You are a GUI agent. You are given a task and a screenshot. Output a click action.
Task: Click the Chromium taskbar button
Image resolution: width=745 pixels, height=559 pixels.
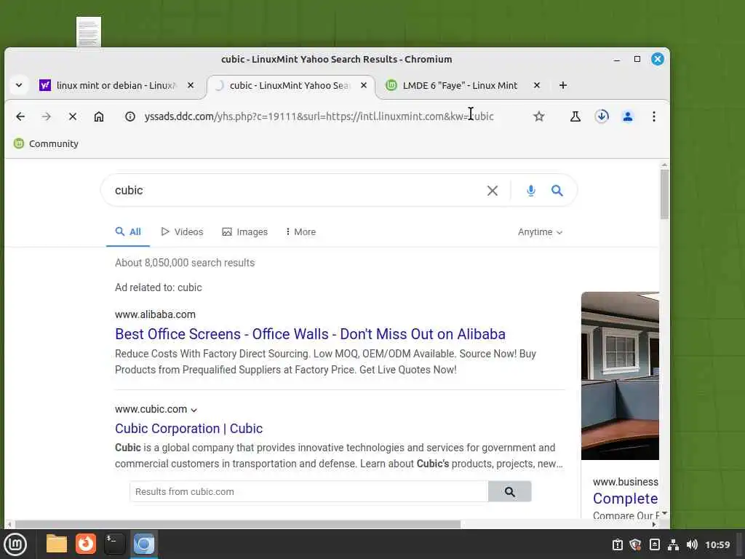pos(143,544)
